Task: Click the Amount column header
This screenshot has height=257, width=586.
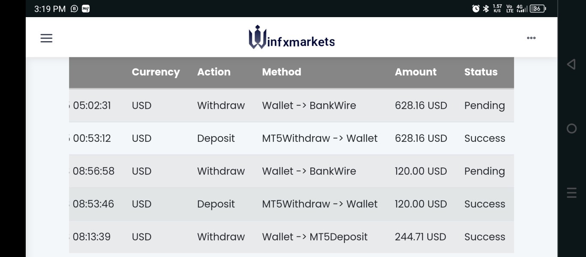Action: 415,72
